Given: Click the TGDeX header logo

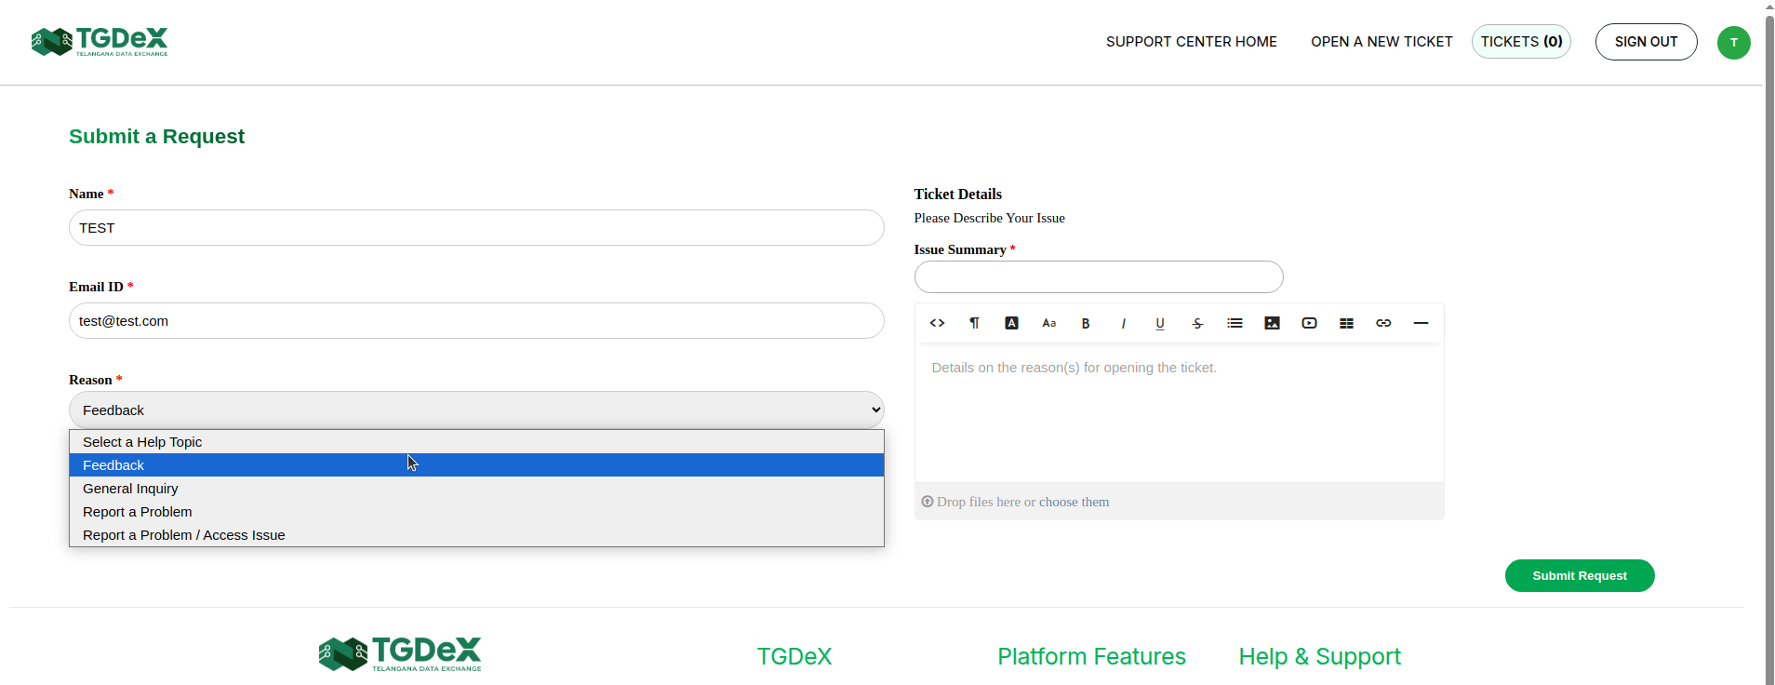Looking at the screenshot, I should [x=100, y=41].
